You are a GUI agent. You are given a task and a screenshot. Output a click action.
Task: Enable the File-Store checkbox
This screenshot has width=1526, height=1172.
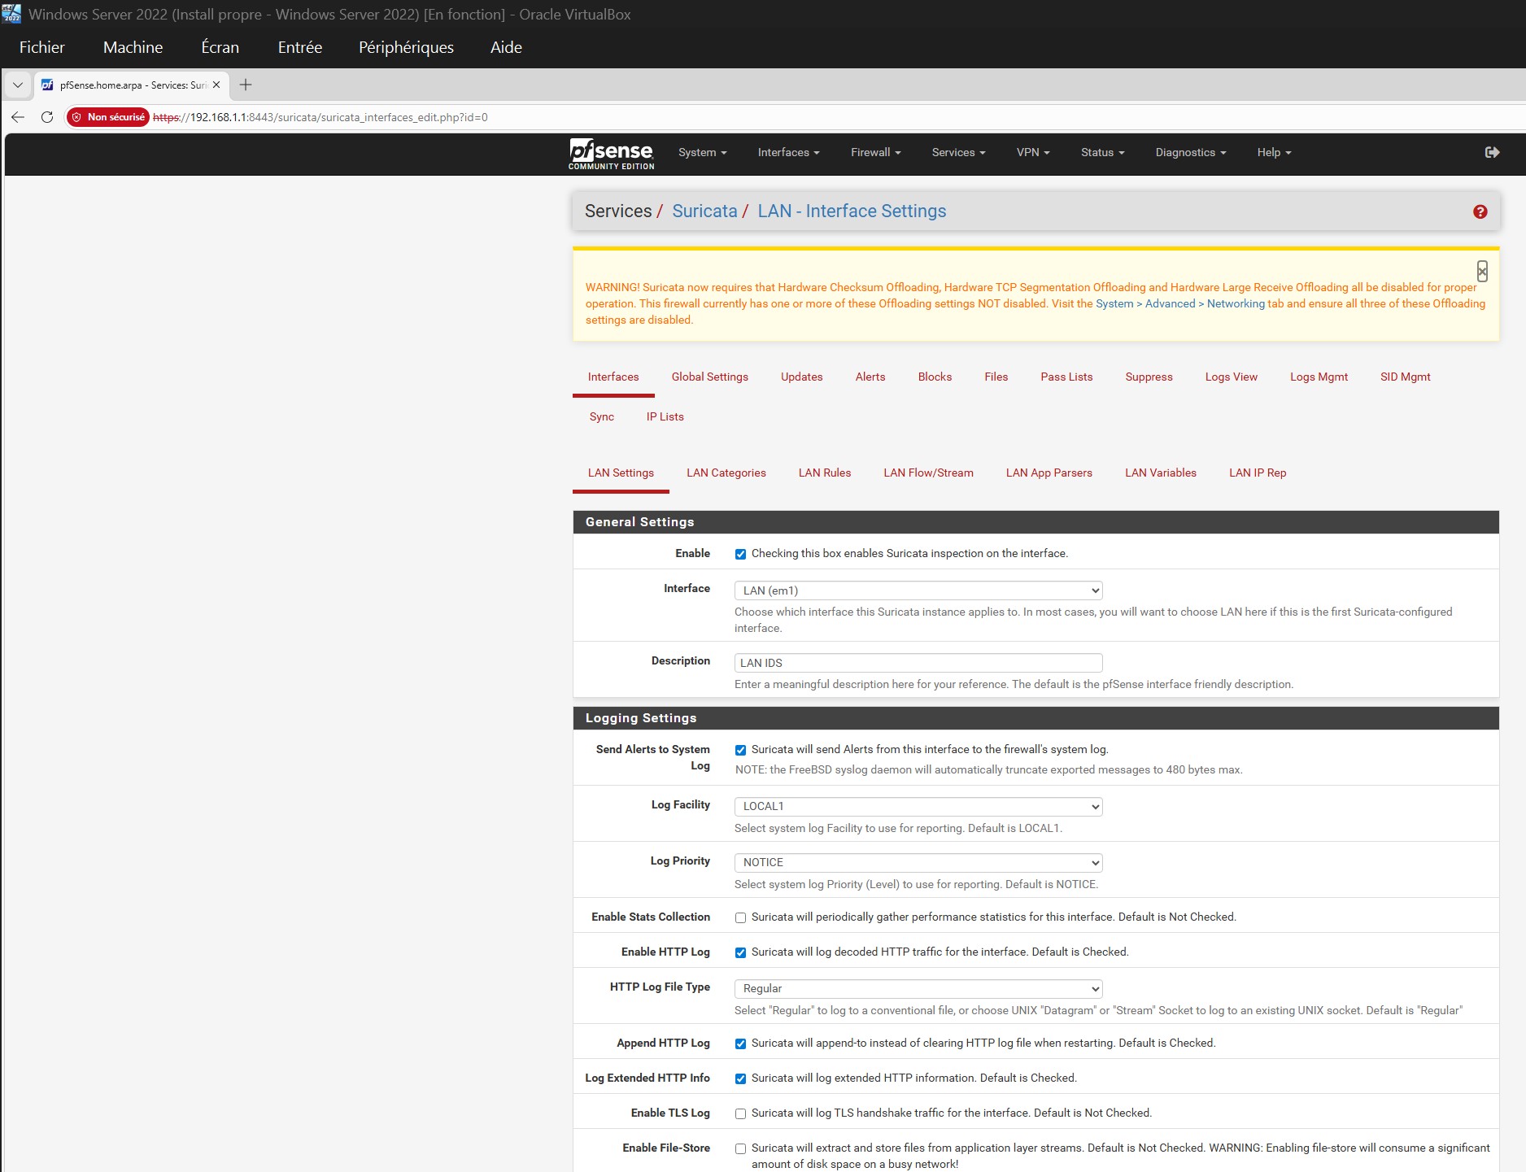[x=740, y=1148]
